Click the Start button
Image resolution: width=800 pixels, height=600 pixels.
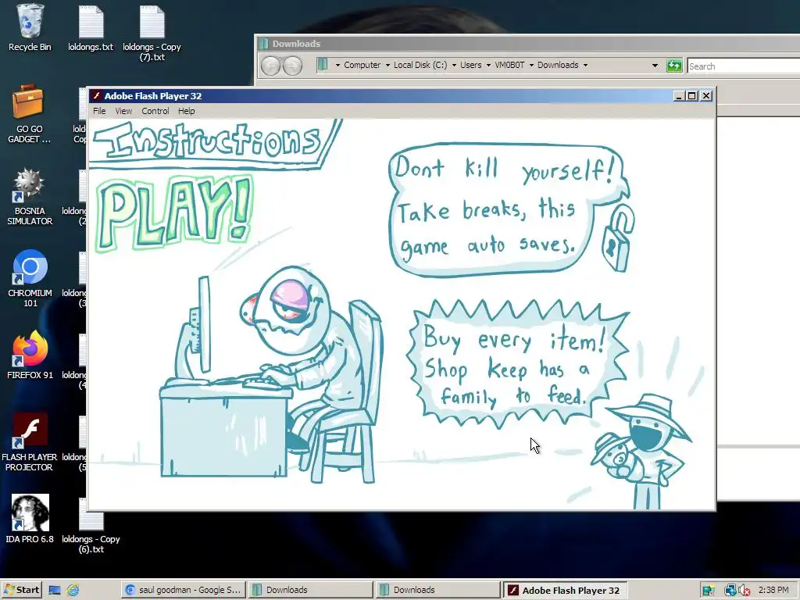[x=21, y=590]
